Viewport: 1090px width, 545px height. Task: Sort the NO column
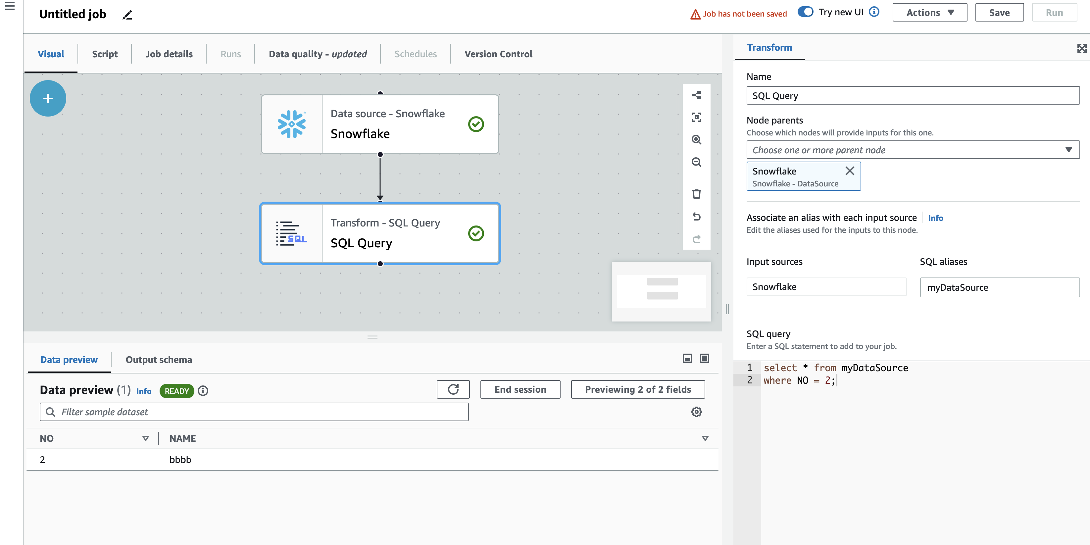click(146, 438)
